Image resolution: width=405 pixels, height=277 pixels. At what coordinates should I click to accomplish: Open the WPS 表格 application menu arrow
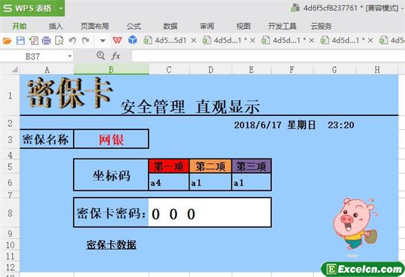pos(61,8)
